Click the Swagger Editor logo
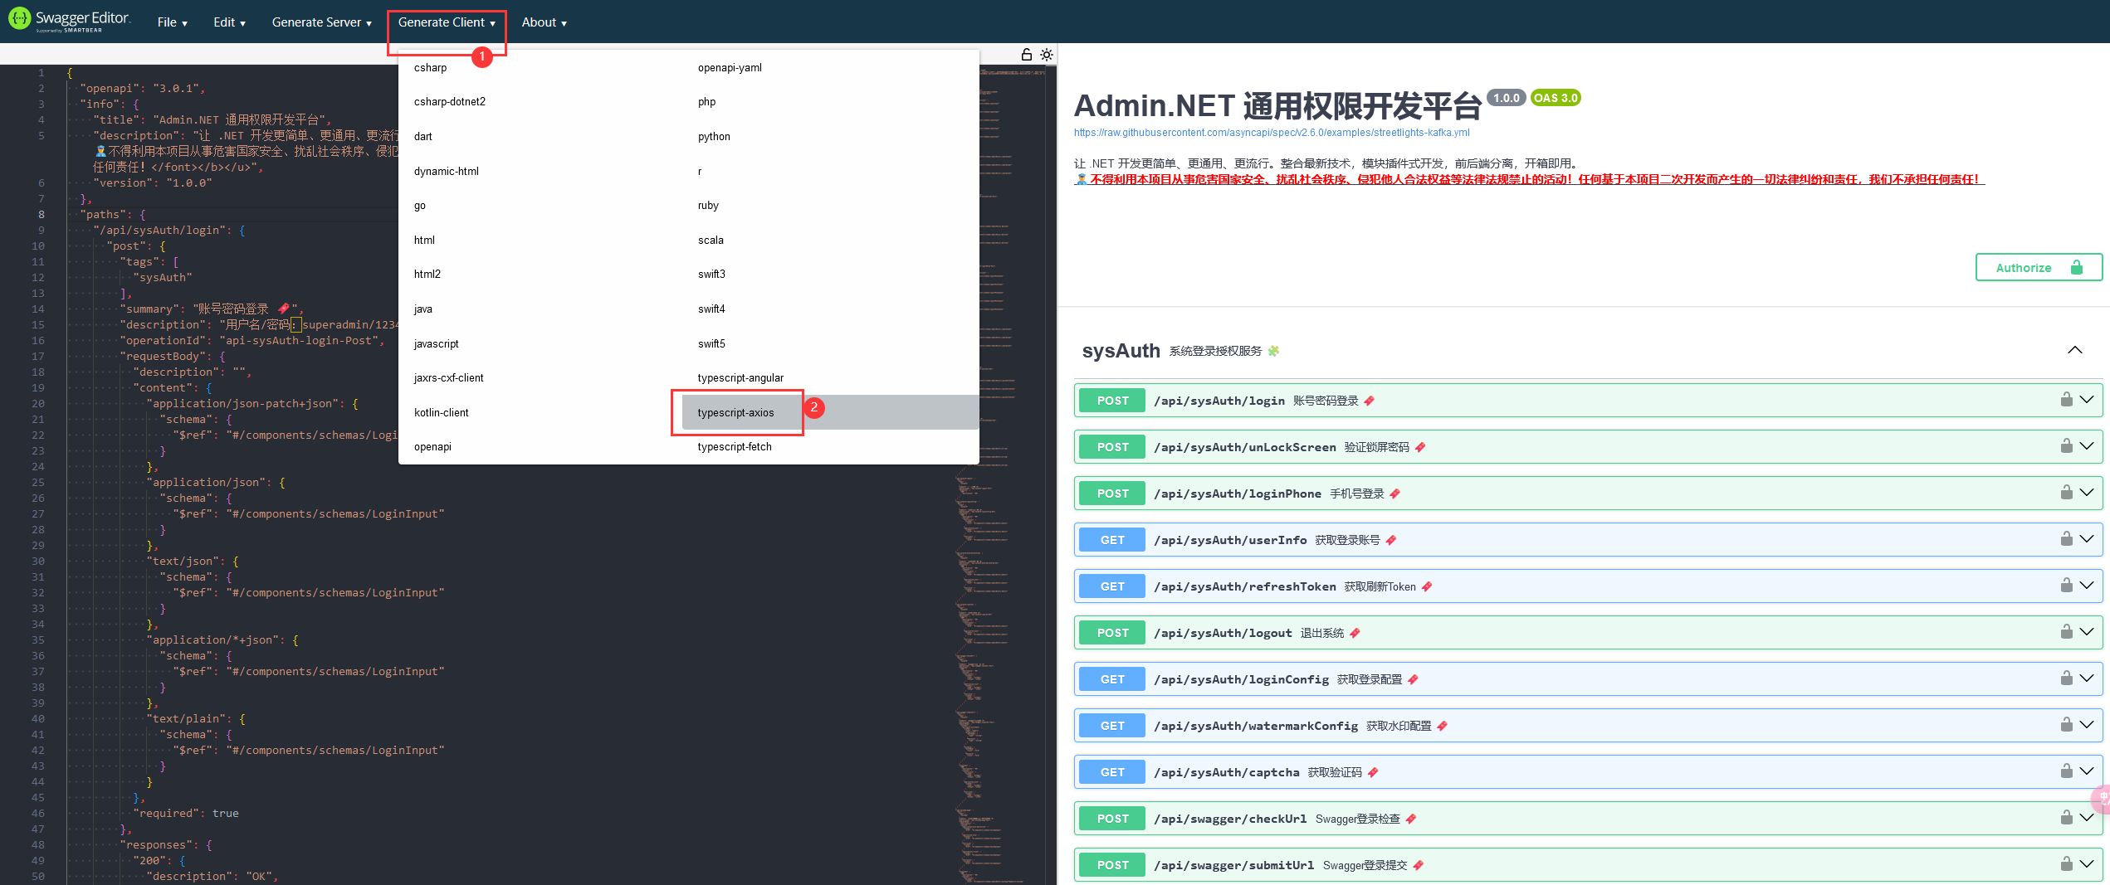Screen dimensions: 2110x885 (x=70, y=20)
